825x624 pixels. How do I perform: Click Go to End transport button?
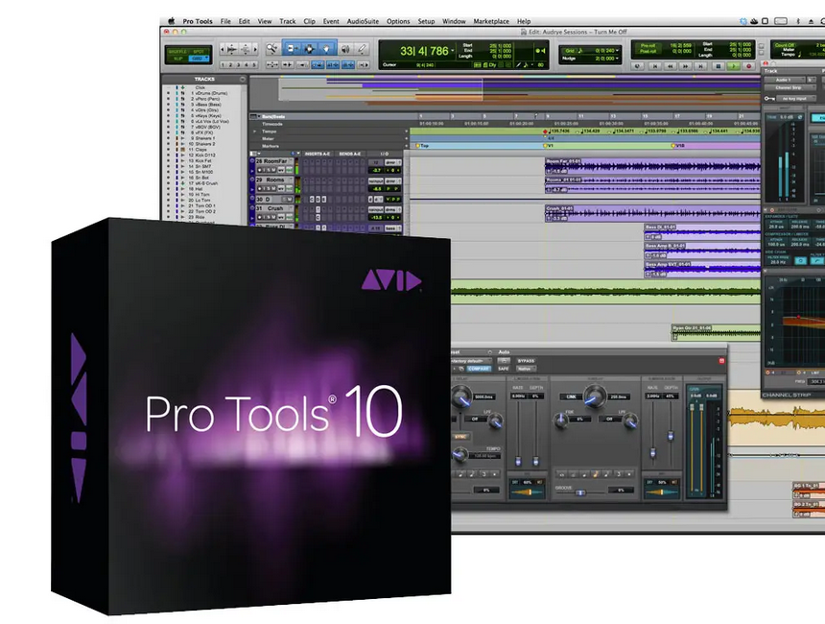tap(701, 66)
